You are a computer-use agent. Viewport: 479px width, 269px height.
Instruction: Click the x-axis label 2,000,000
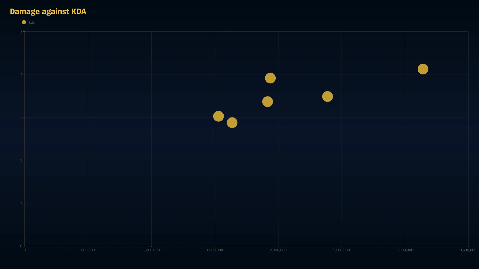click(x=278, y=250)
